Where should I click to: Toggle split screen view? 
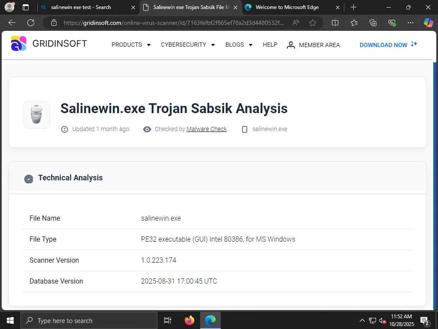point(335,23)
